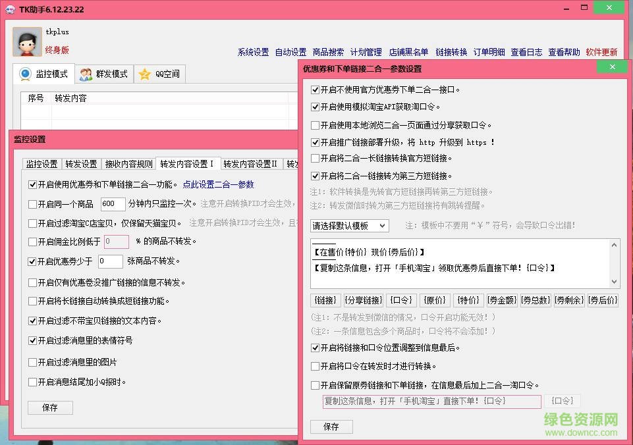633x445 pixels.
Task: Switch to the 转发设置 tab
Action: [x=81, y=164]
